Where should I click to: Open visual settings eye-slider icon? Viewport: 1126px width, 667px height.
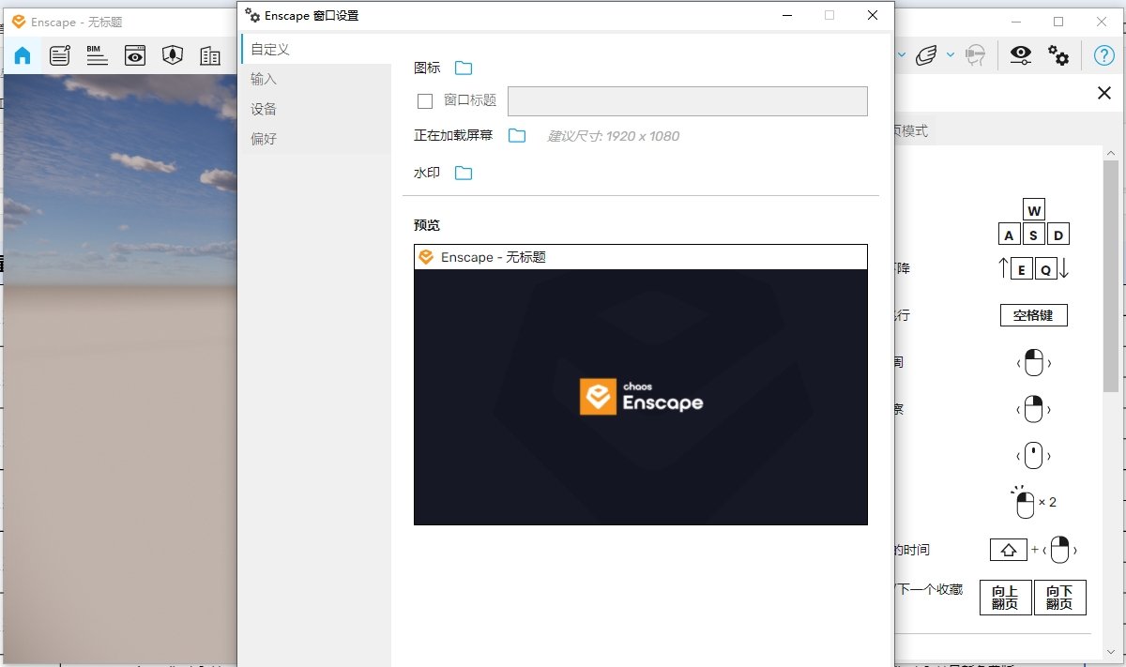1021,55
